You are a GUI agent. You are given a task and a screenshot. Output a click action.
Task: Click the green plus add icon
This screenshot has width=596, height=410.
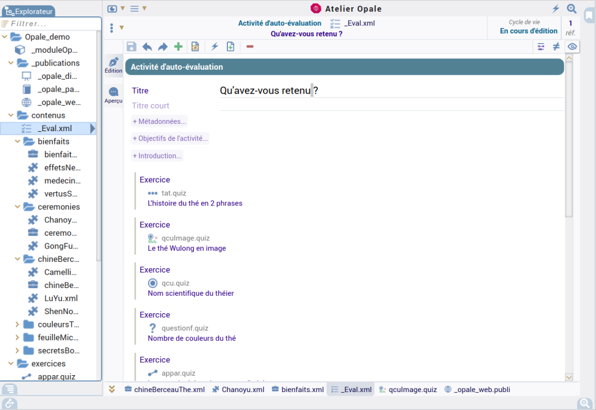[x=178, y=47]
